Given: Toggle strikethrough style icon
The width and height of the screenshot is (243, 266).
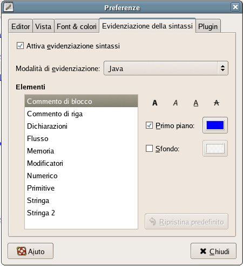Looking at the screenshot, I should tap(217, 103).
